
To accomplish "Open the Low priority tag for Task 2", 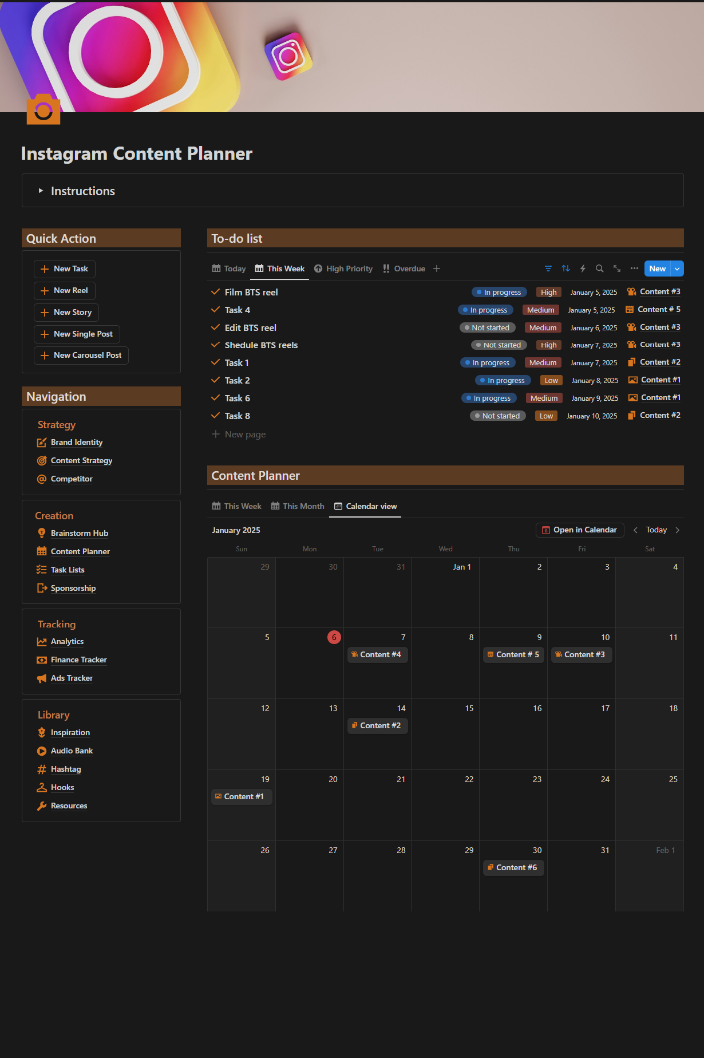I will pyautogui.click(x=551, y=380).
